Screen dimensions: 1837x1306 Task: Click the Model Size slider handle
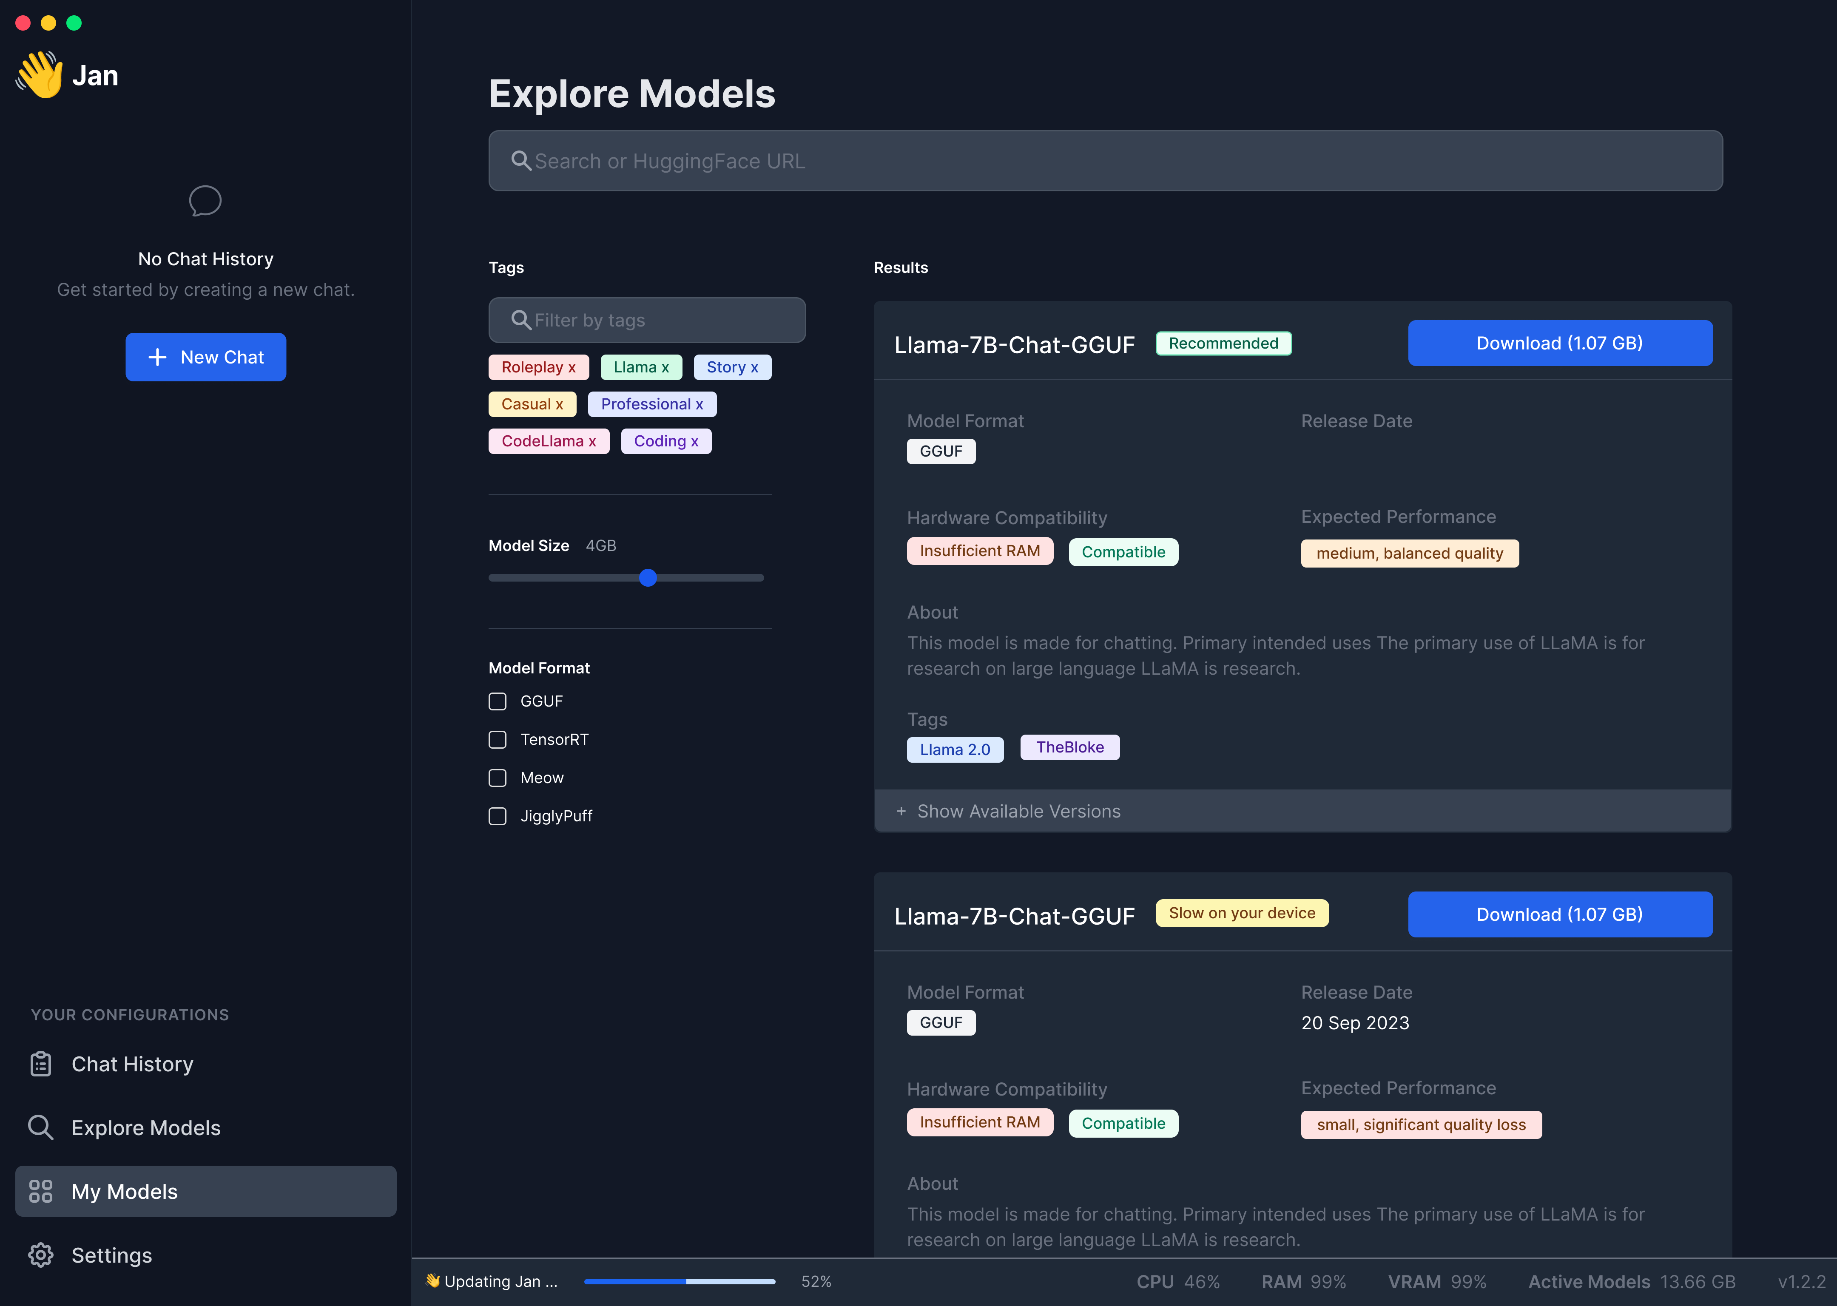pos(648,577)
